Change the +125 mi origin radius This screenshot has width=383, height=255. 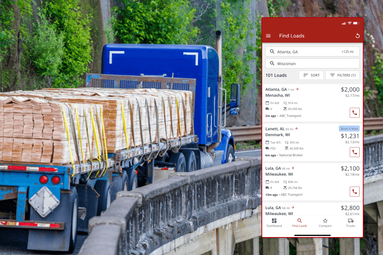tap(347, 52)
